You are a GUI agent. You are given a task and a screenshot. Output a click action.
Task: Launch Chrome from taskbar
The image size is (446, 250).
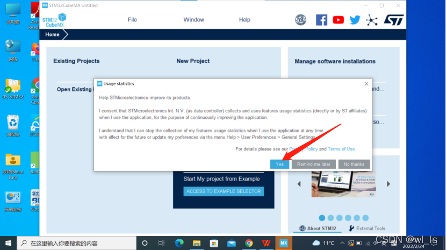(249, 243)
